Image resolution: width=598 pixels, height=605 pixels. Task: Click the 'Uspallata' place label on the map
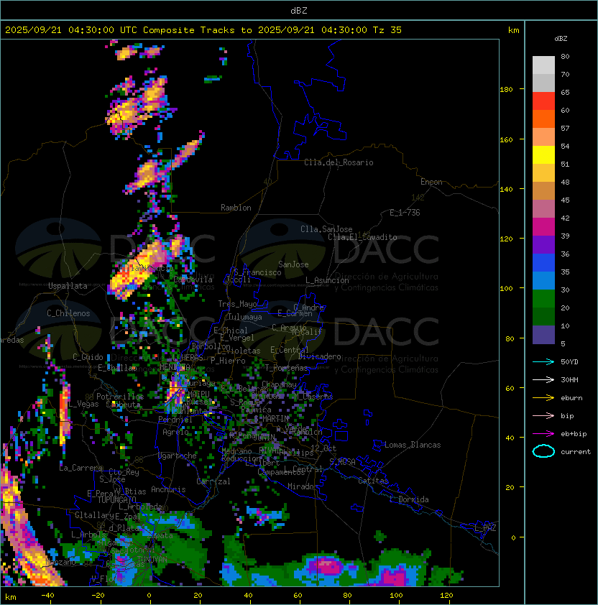point(68,286)
